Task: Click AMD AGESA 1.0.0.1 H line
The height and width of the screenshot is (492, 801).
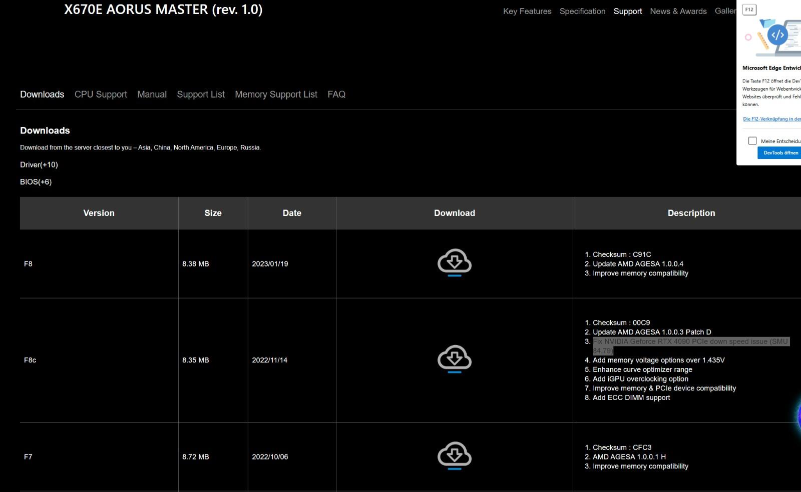Action: tap(629, 456)
